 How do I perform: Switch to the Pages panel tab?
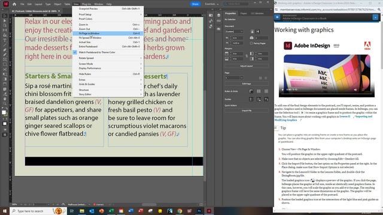pyautogui.click(x=244, y=13)
